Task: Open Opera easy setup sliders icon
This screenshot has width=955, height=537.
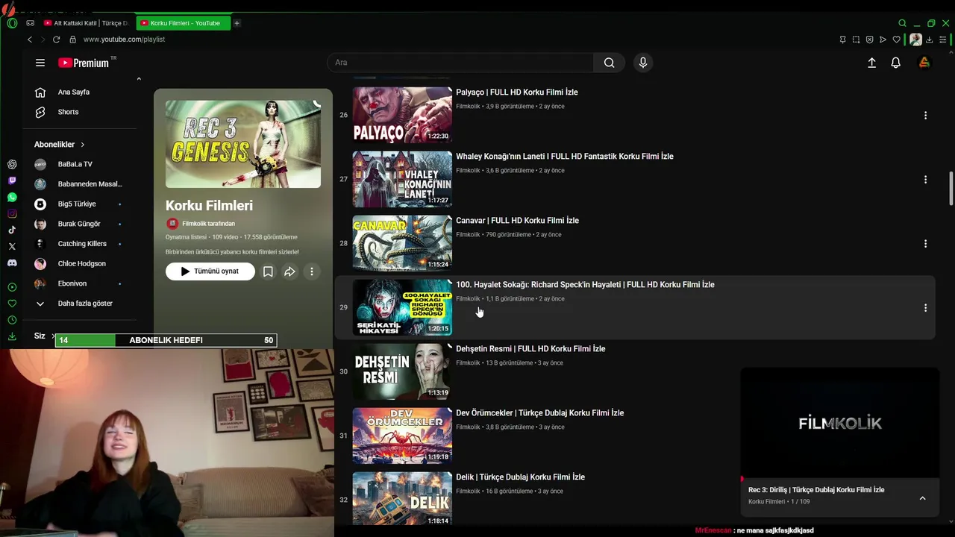Action: click(x=943, y=40)
